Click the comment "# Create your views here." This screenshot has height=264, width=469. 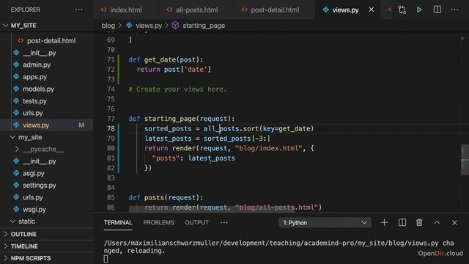click(x=177, y=89)
